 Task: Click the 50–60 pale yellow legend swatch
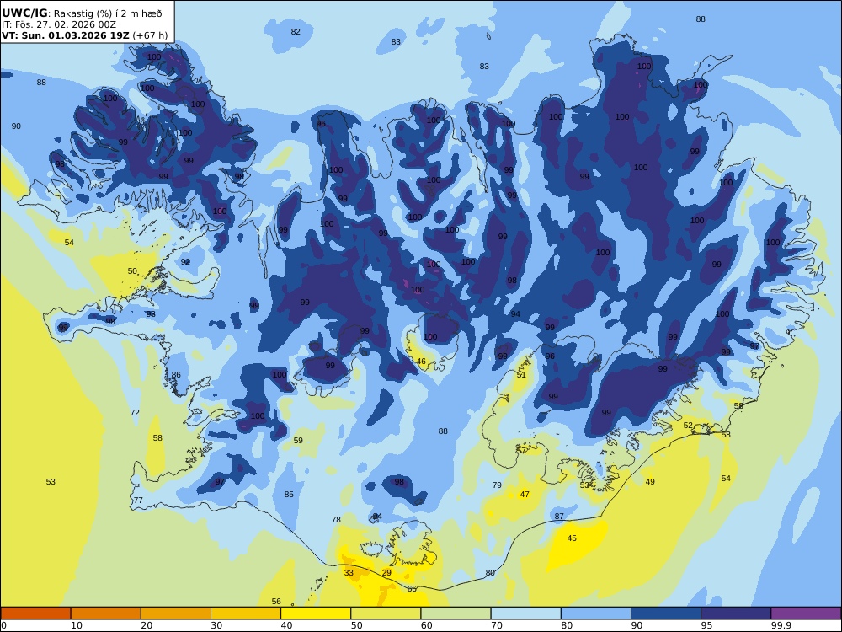[386, 613]
